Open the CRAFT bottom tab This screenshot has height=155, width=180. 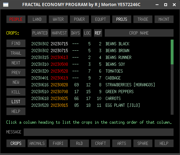[100, 143]
